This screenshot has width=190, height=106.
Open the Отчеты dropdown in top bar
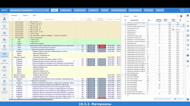coord(160,10)
